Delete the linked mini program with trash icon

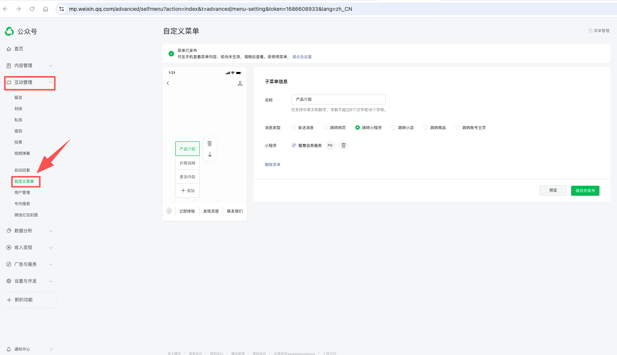click(343, 145)
